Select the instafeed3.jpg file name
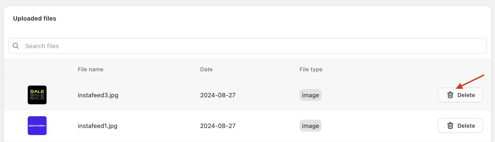495x142 pixels. (x=98, y=95)
